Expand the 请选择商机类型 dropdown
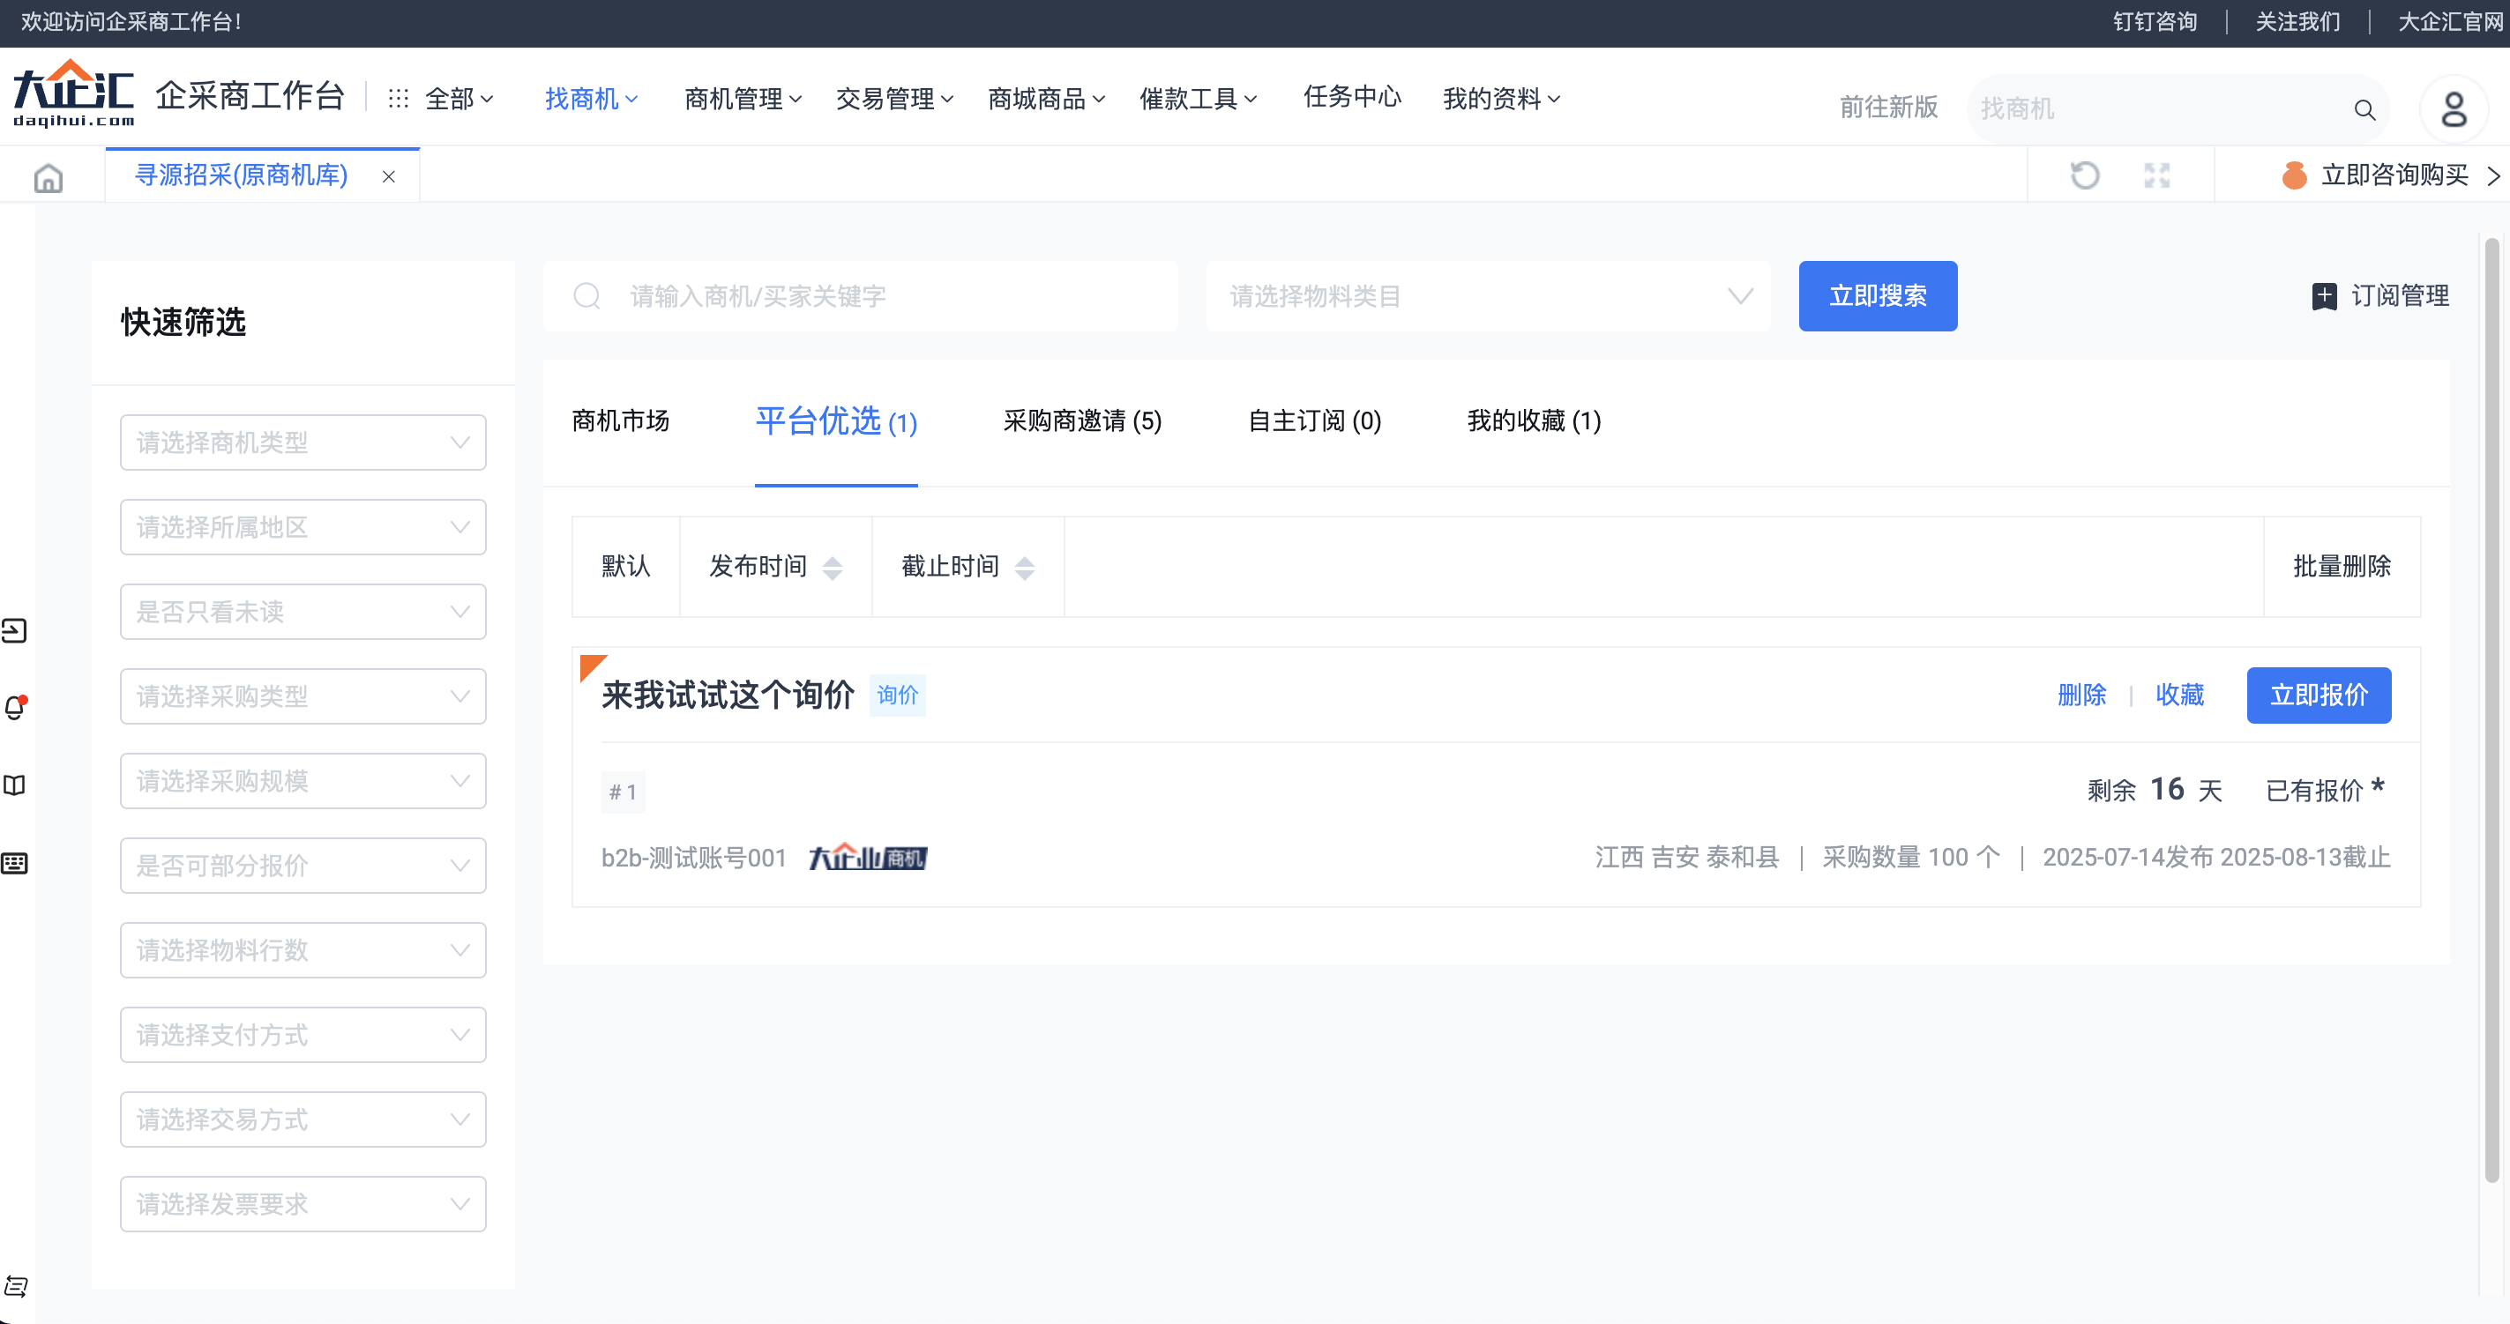This screenshot has width=2510, height=1324. 303,443
